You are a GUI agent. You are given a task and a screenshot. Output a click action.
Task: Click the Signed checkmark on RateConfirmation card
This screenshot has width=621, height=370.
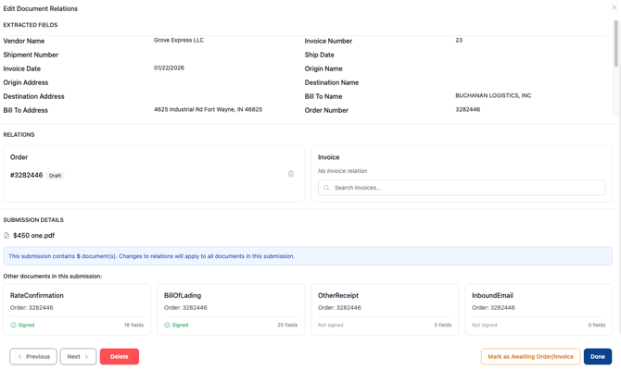point(13,326)
